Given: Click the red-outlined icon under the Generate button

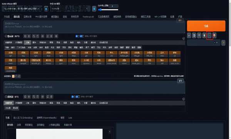Looking at the screenshot, I should pos(209,36).
